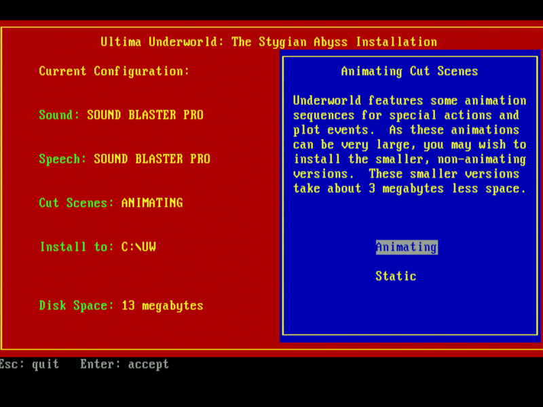Viewport: 543px width, 407px height.
Task: Click the Current Configuration heading
Action: click(114, 71)
